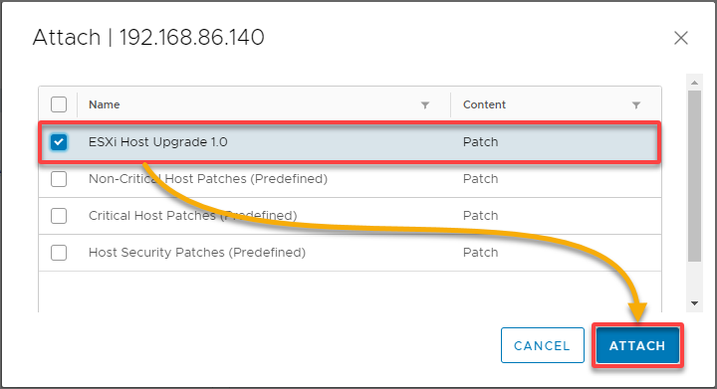The width and height of the screenshot is (717, 389).
Task: Check the Non-Critical Host Patches checkbox
Action: 59,179
